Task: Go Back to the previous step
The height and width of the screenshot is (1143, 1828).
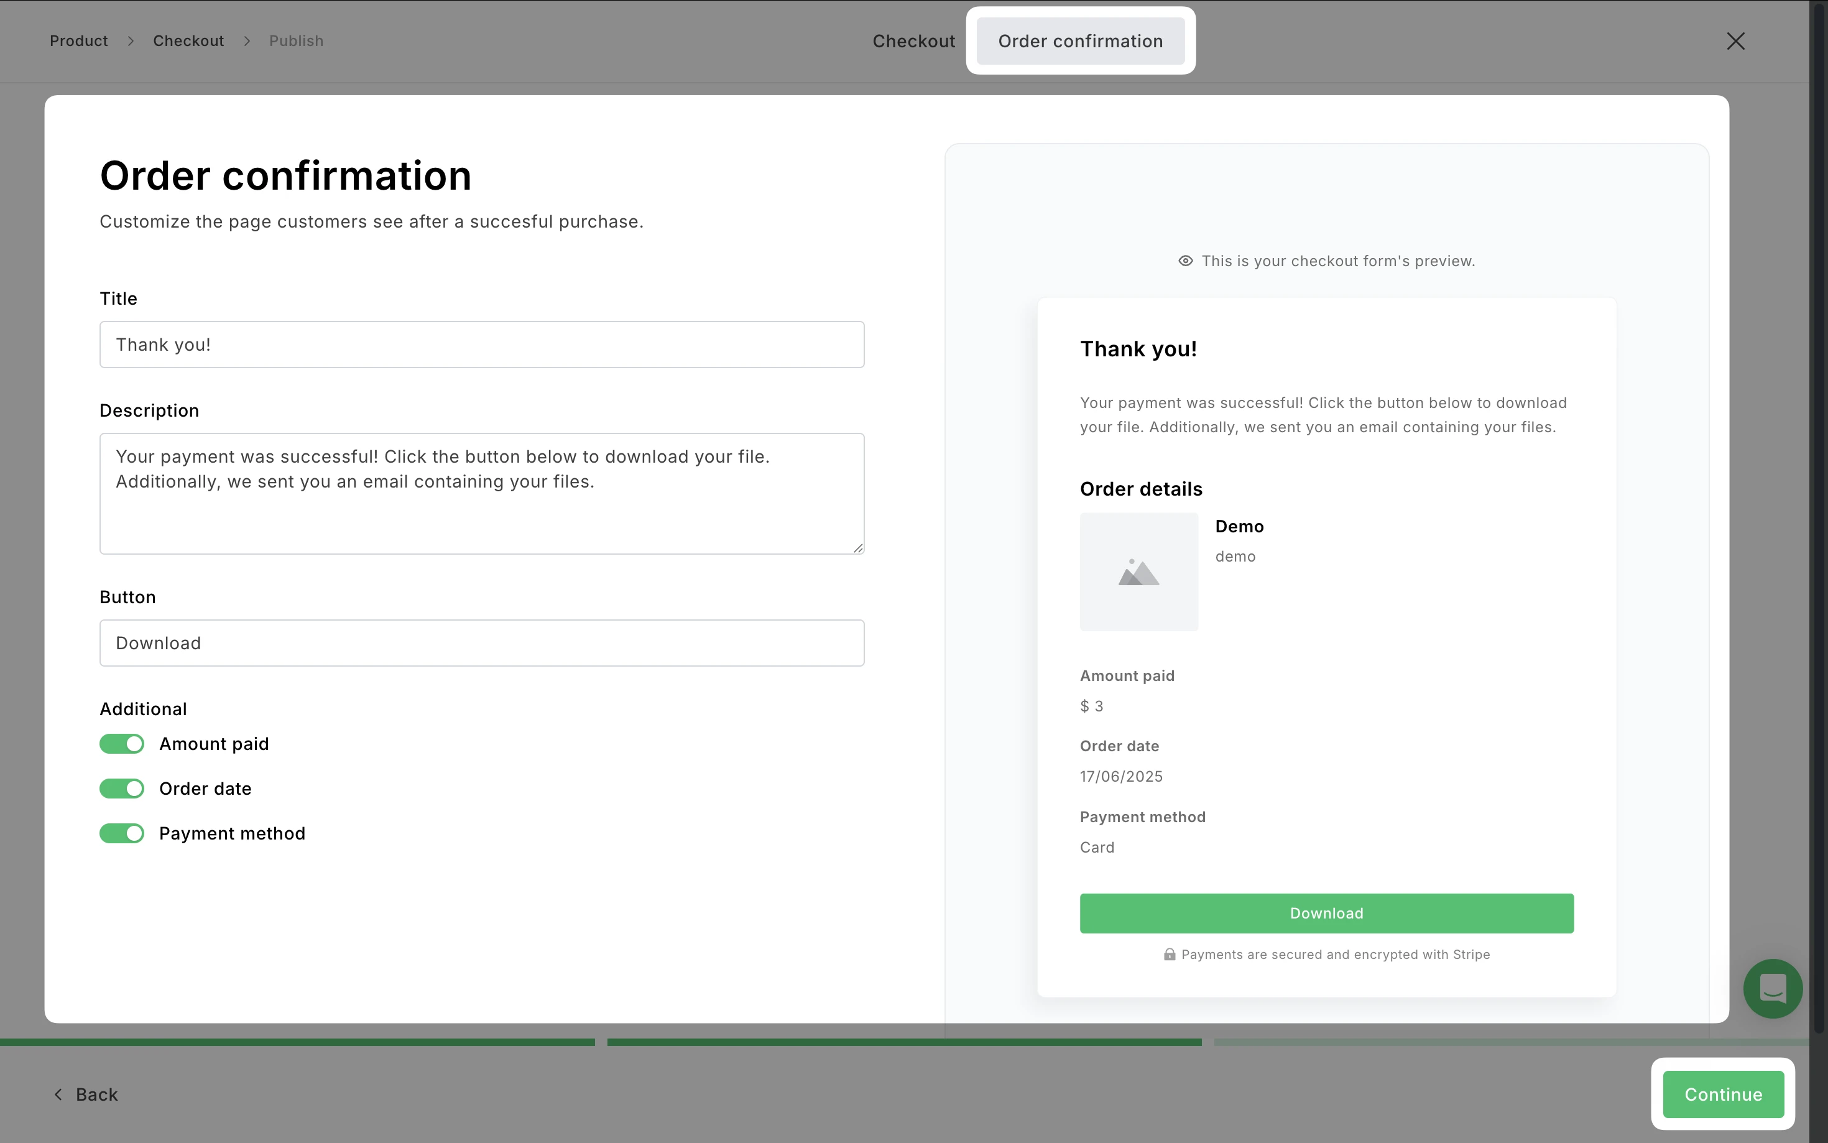Action: click(86, 1094)
